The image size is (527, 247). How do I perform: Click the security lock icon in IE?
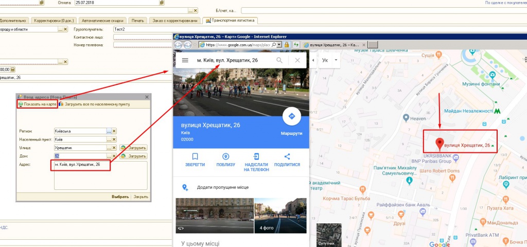pos(287,44)
